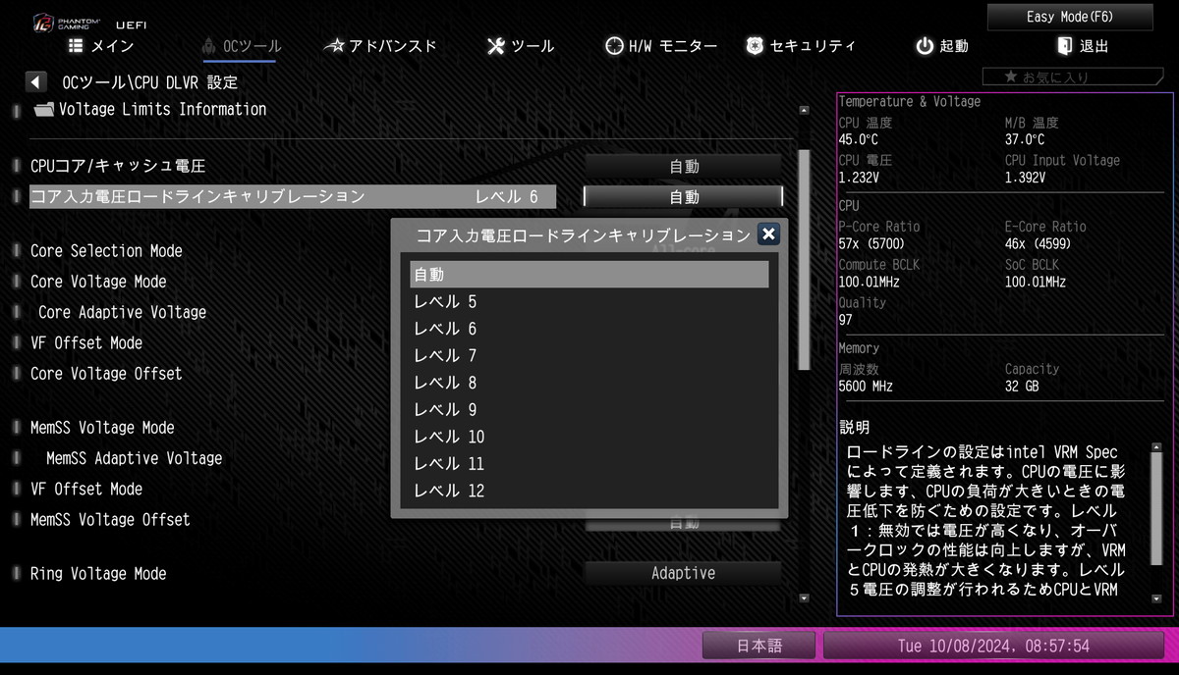The width and height of the screenshot is (1179, 675).
Task: Select the VF Offset Mode under Core Adaptive Voltage
Action: pos(86,342)
